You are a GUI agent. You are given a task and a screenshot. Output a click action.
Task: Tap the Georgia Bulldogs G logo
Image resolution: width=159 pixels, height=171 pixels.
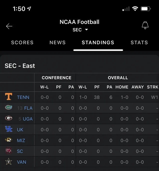[9, 118]
